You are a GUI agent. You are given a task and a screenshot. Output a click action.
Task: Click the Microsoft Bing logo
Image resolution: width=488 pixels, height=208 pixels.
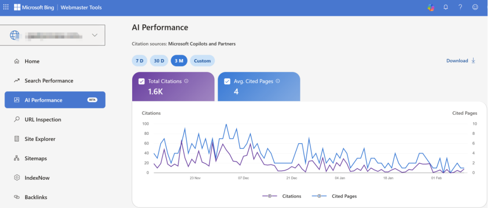(x=34, y=7)
